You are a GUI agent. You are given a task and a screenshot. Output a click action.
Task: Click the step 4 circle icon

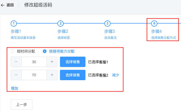(154, 24)
